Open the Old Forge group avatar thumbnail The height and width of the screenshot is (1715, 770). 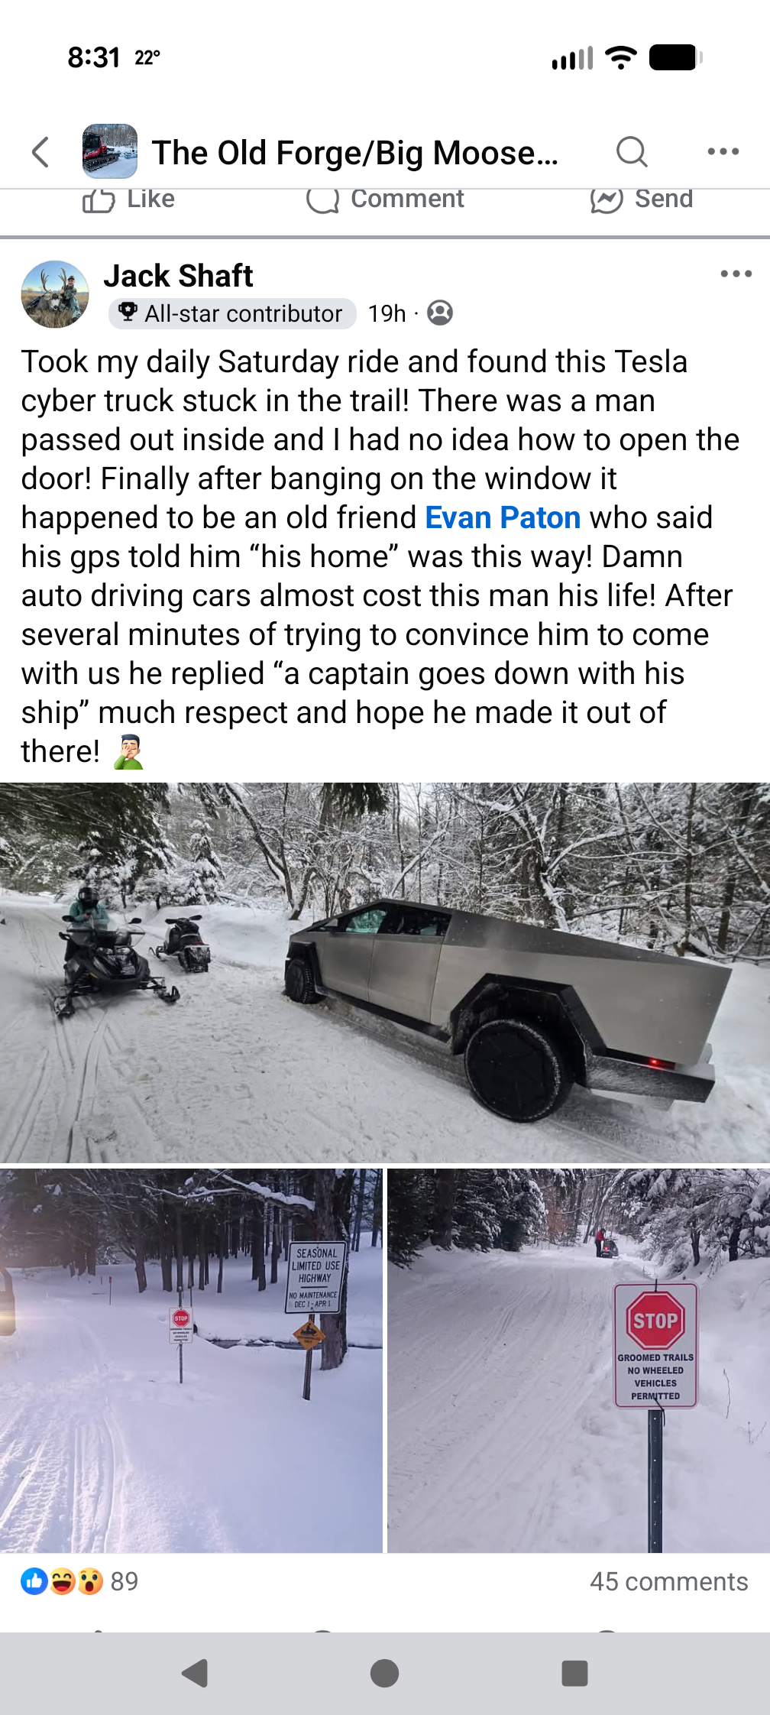coord(110,151)
